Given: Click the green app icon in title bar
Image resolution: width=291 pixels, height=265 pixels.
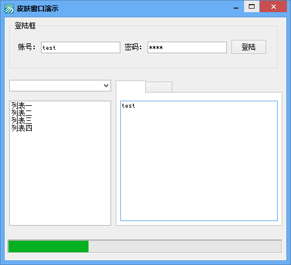Looking at the screenshot, I should [9, 9].
